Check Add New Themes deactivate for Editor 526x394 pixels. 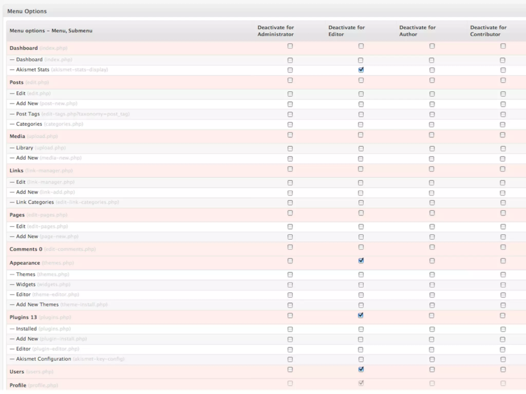tap(361, 305)
